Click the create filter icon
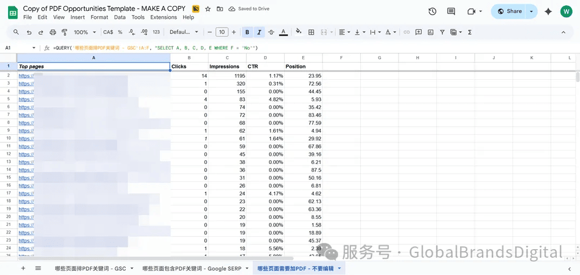Viewport: 580px width, 275px height. (x=442, y=32)
